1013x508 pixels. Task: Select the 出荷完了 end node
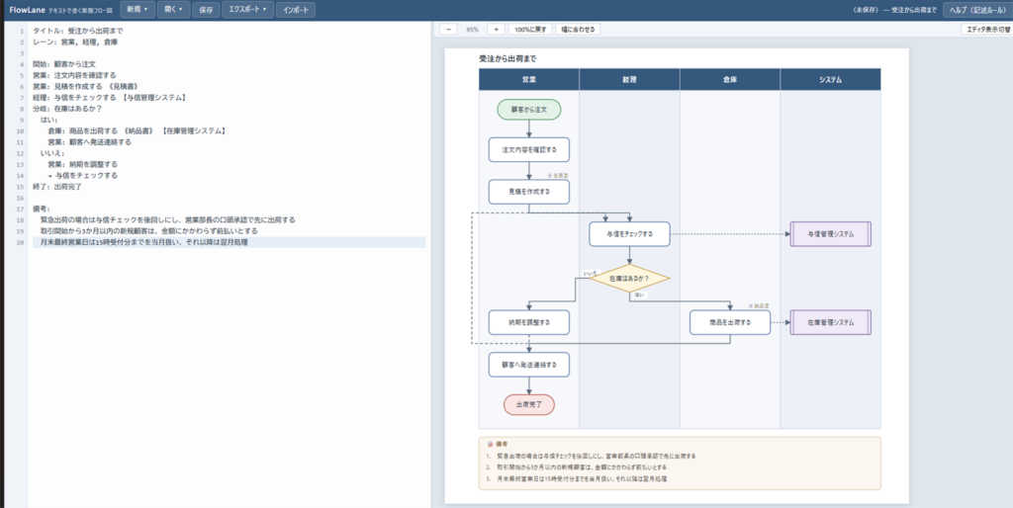[529, 405]
